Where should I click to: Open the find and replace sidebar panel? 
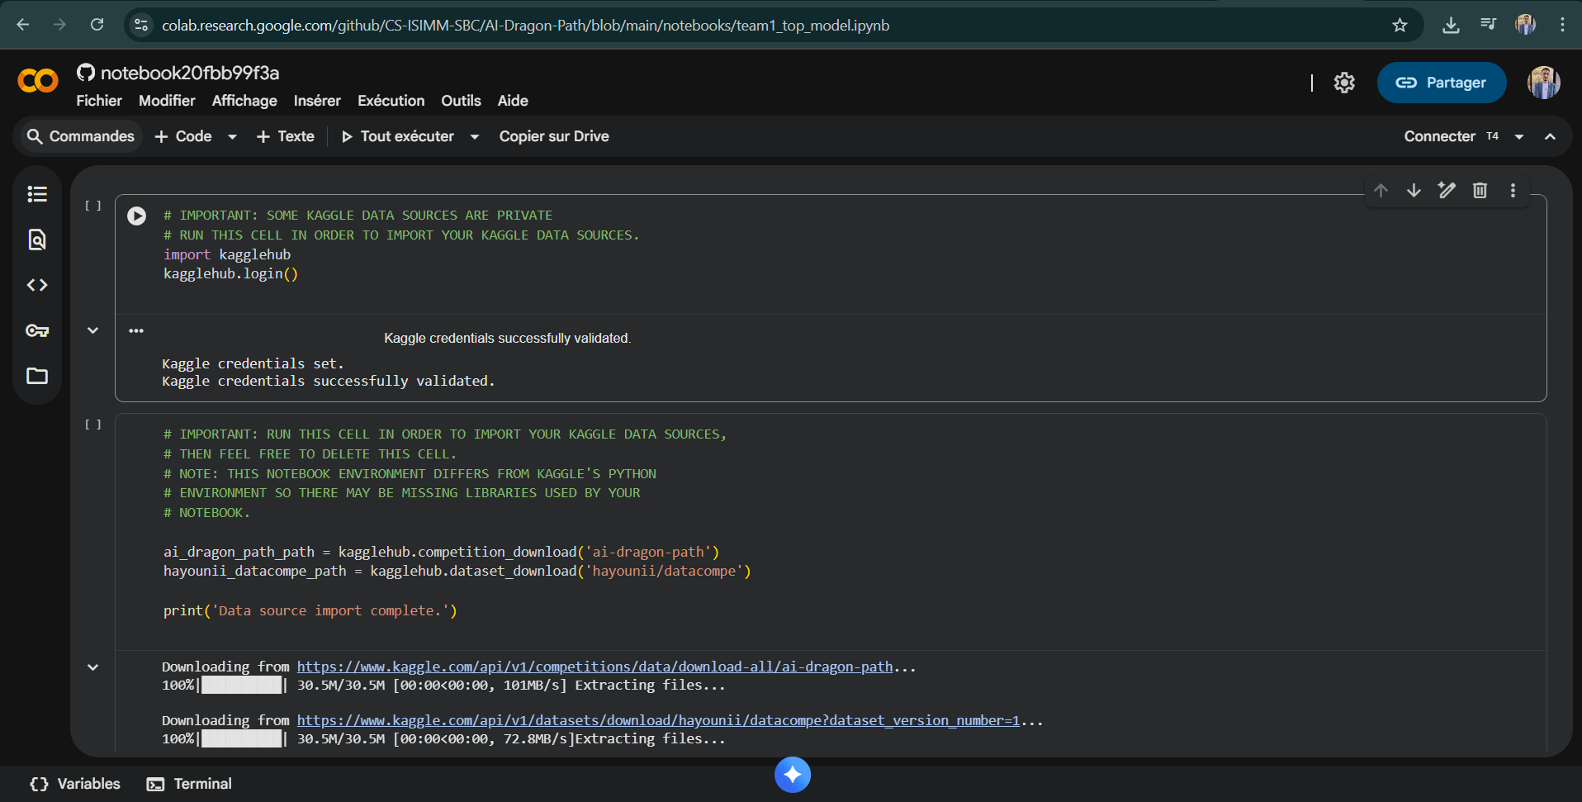coord(37,240)
